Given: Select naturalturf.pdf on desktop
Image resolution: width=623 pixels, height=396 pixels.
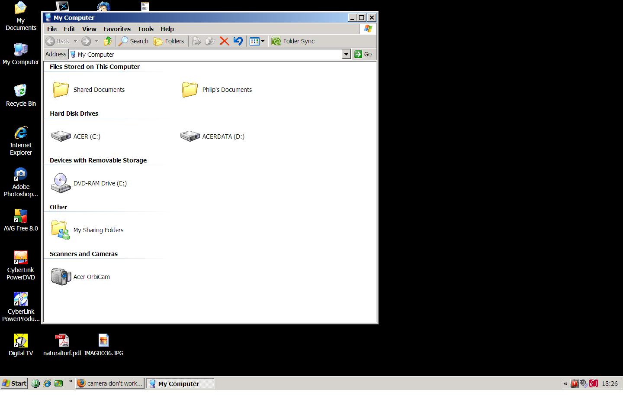Looking at the screenshot, I should click(62, 345).
